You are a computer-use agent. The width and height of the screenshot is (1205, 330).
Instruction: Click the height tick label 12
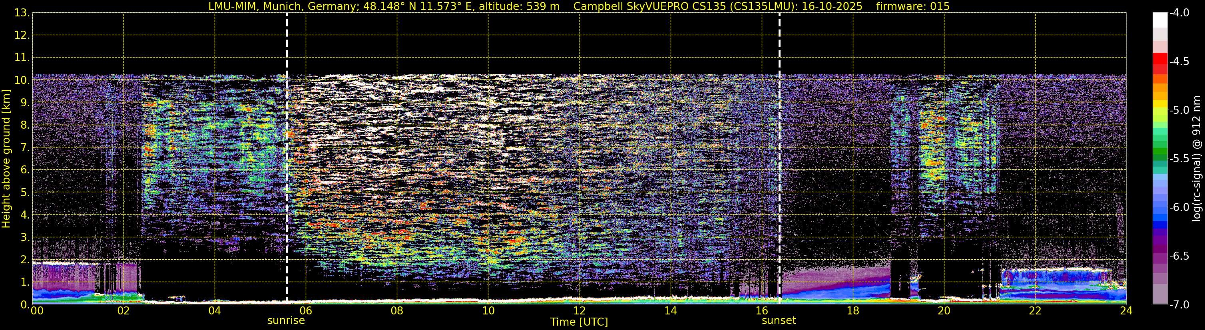click(22, 36)
